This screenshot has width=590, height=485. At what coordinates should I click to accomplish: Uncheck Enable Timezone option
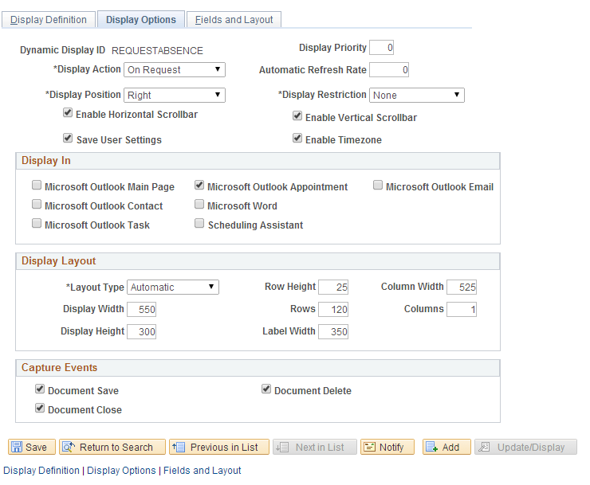(x=297, y=138)
